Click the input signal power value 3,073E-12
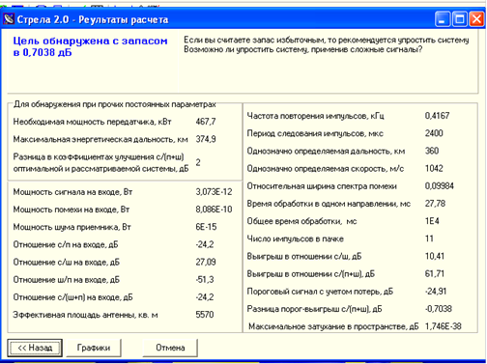 (214, 192)
